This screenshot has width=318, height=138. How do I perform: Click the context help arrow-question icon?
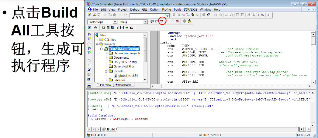208,15
